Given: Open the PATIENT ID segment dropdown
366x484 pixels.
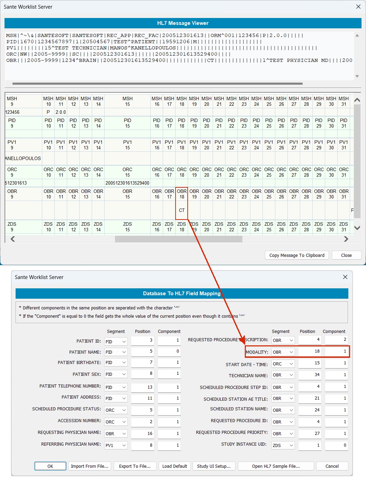Looking at the screenshot, I should tap(116, 342).
